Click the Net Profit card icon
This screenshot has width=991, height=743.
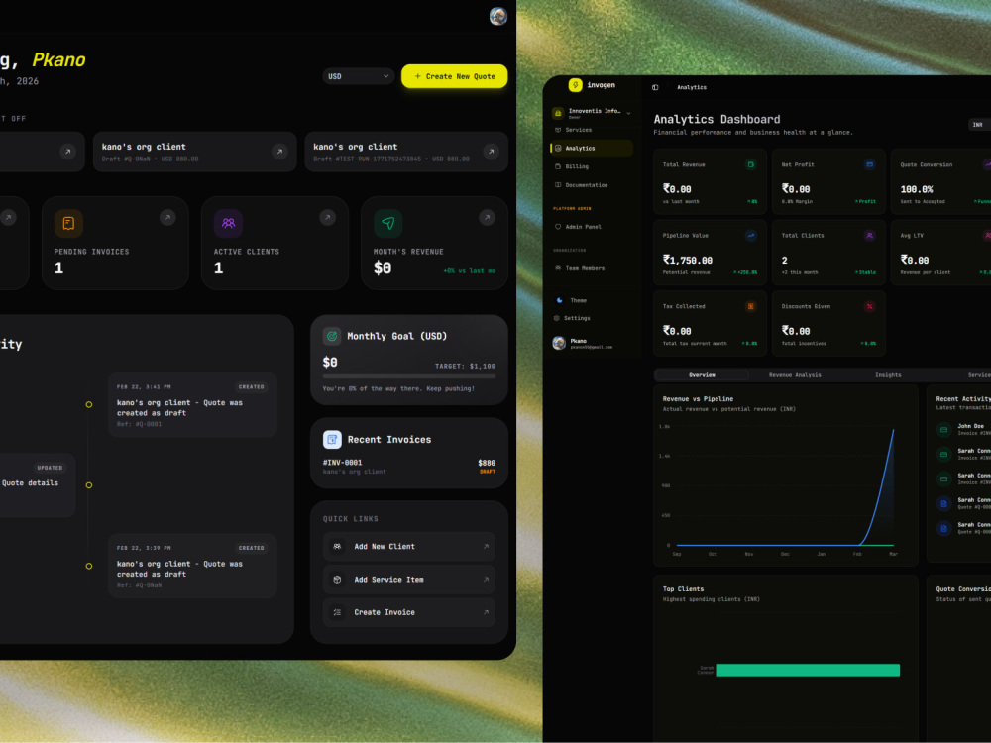point(870,164)
